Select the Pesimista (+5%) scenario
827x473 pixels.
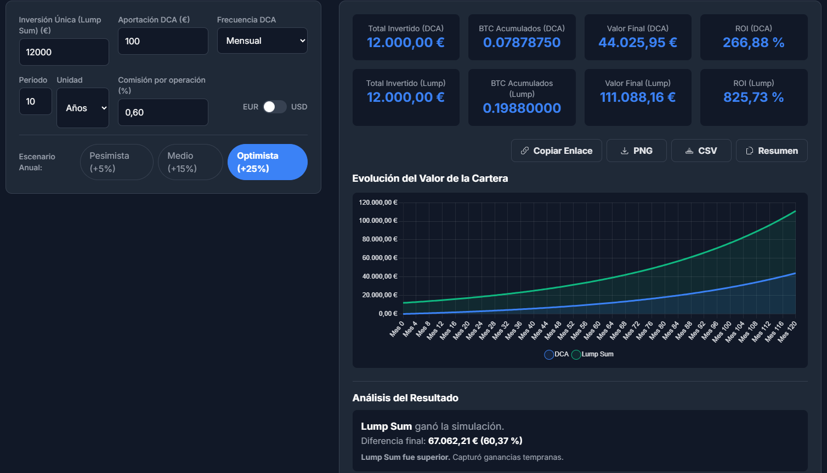(116, 161)
